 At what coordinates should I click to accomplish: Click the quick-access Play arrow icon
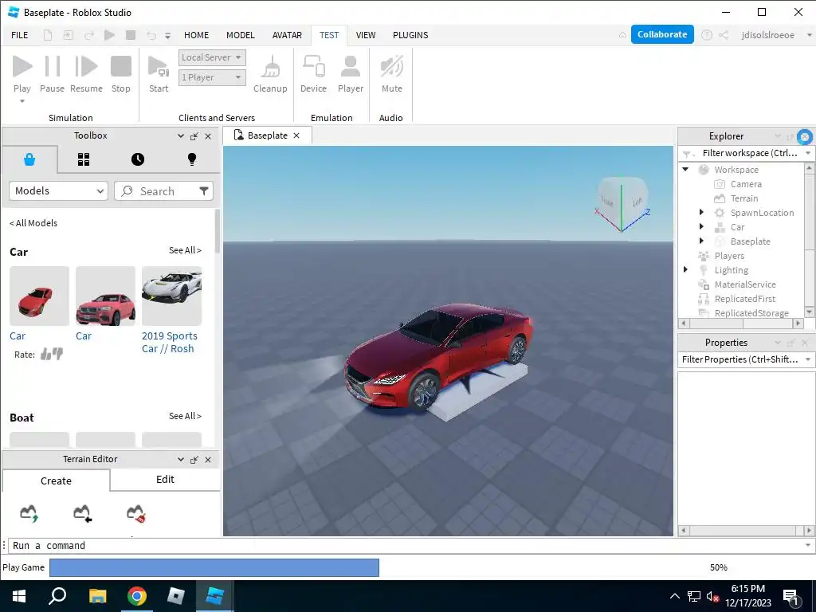pyautogui.click(x=109, y=35)
